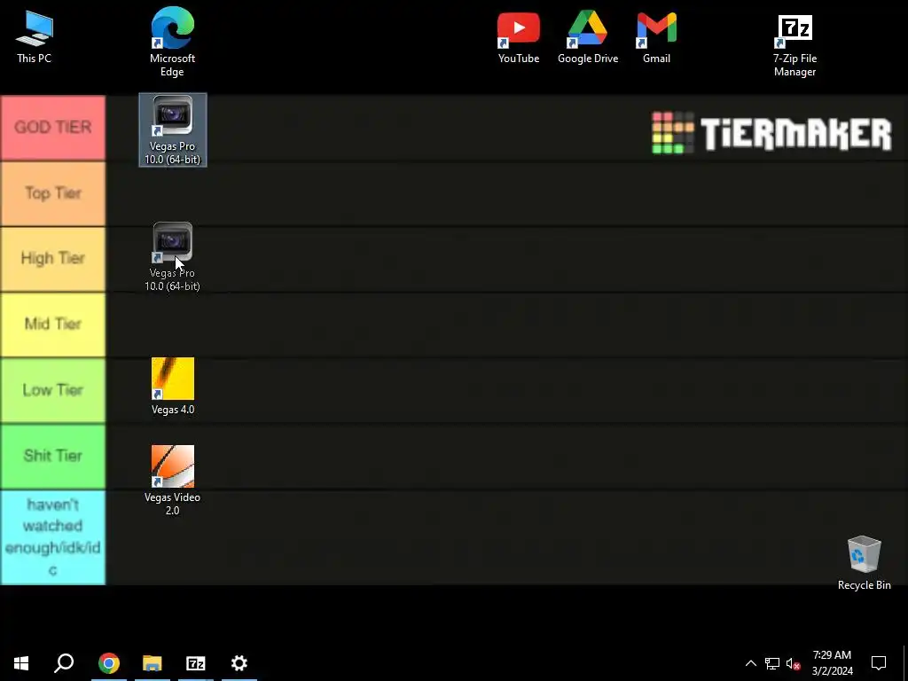The height and width of the screenshot is (681, 908).
Task: Open Google Drive desktop shortcut
Action: click(x=588, y=37)
